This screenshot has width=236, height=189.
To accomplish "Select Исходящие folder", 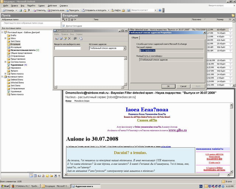I will (16, 47).
